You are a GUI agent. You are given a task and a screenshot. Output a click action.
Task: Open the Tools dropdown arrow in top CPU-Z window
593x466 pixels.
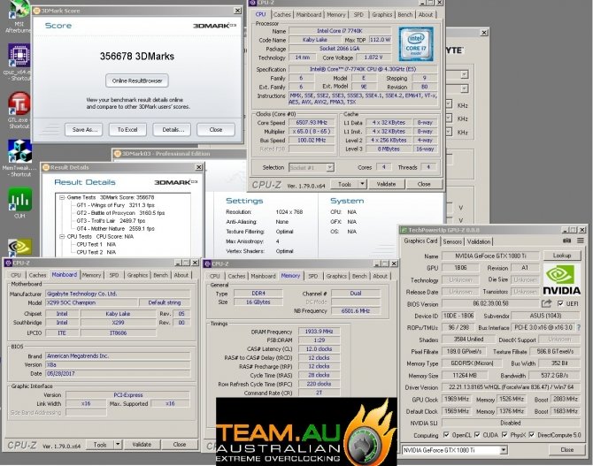pos(362,184)
